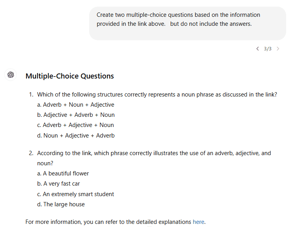Click the 'For more information' sentence

(x=115, y=222)
